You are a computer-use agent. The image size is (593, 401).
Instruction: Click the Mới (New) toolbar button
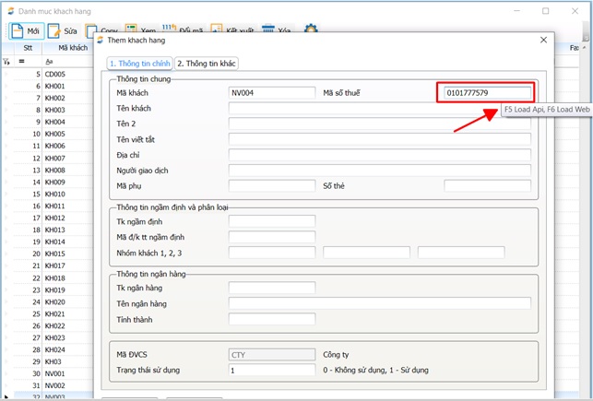(x=25, y=30)
